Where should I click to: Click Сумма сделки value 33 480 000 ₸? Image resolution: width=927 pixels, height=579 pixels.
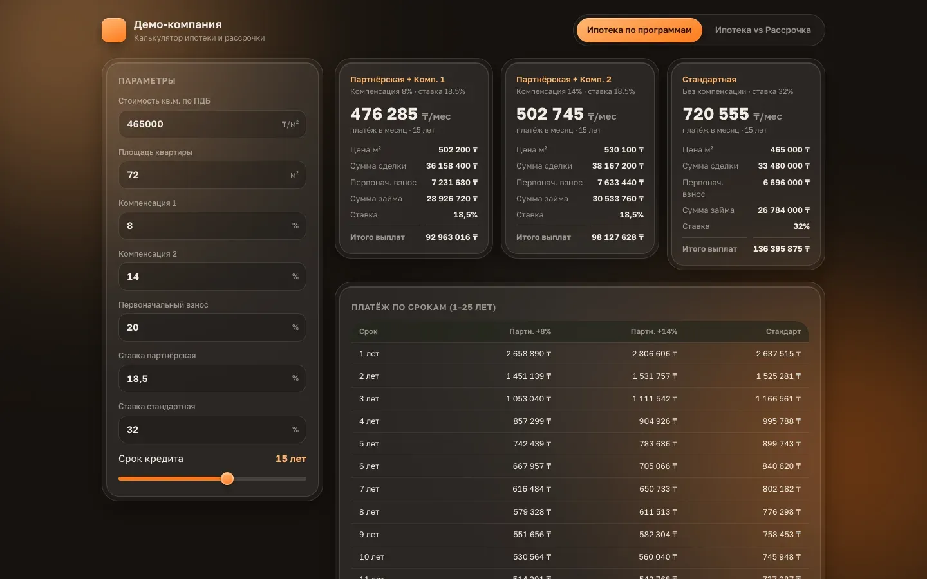click(784, 166)
